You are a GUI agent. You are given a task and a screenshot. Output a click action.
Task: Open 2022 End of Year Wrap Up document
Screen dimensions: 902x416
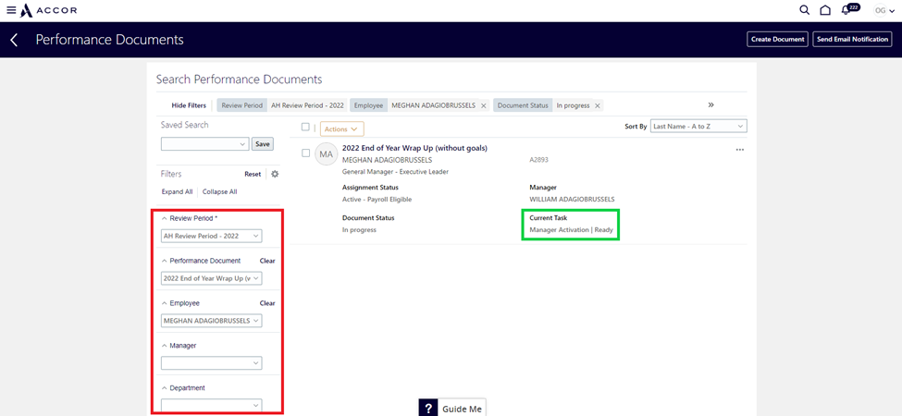point(414,148)
